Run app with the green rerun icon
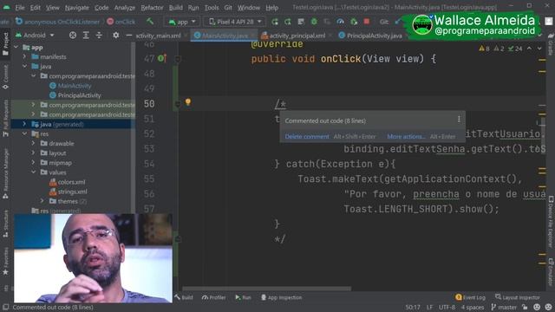555x312 pixels. coord(275,22)
